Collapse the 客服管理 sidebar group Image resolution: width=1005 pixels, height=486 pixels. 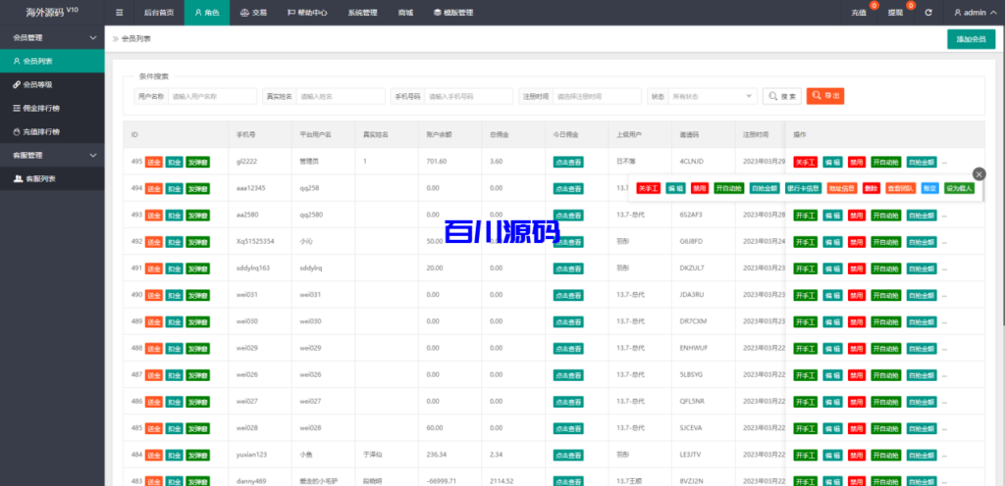52,156
